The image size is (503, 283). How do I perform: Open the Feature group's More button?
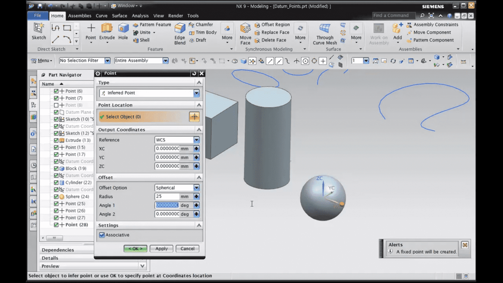point(227,33)
